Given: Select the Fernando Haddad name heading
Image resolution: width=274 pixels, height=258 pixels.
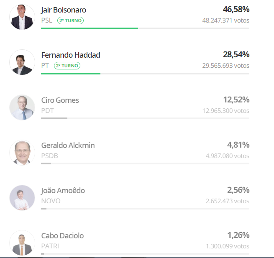Looking at the screenshot, I should click(x=71, y=55).
